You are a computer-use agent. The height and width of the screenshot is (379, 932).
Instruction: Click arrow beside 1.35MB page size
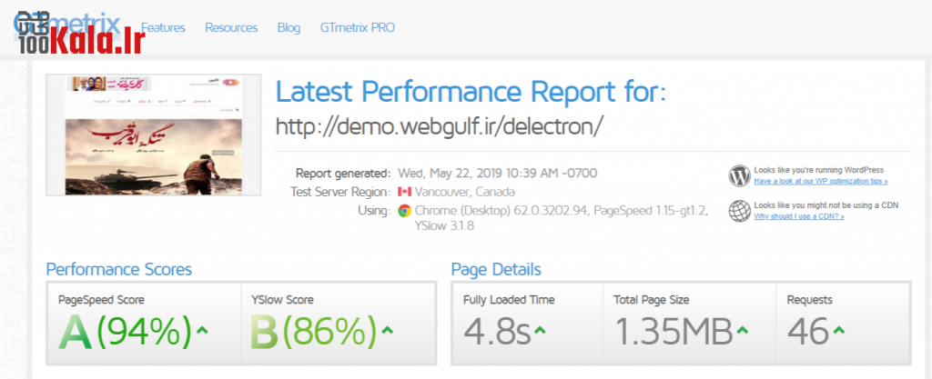point(743,329)
